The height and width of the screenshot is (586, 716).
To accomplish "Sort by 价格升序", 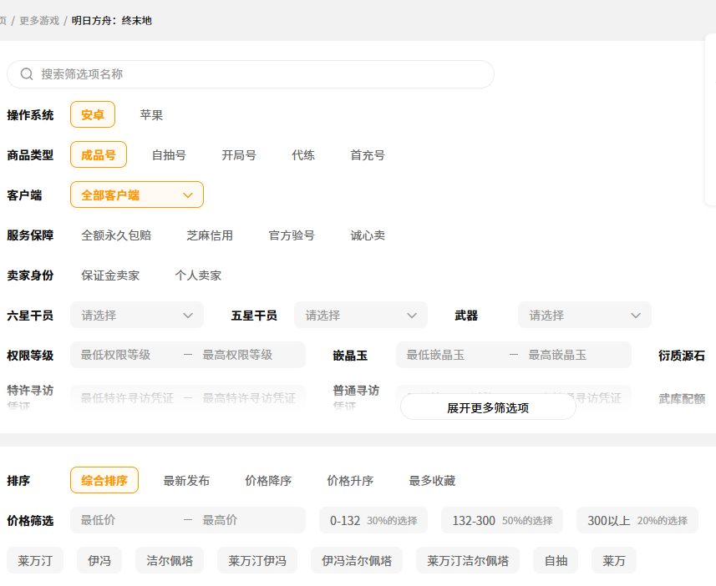I will 350,481.
